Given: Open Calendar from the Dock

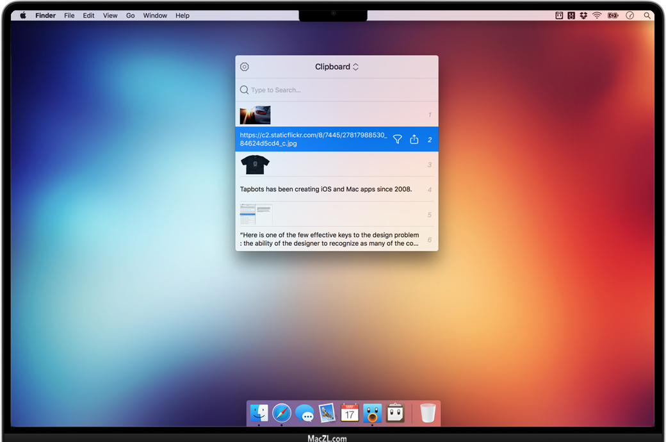Looking at the screenshot, I should click(x=350, y=413).
